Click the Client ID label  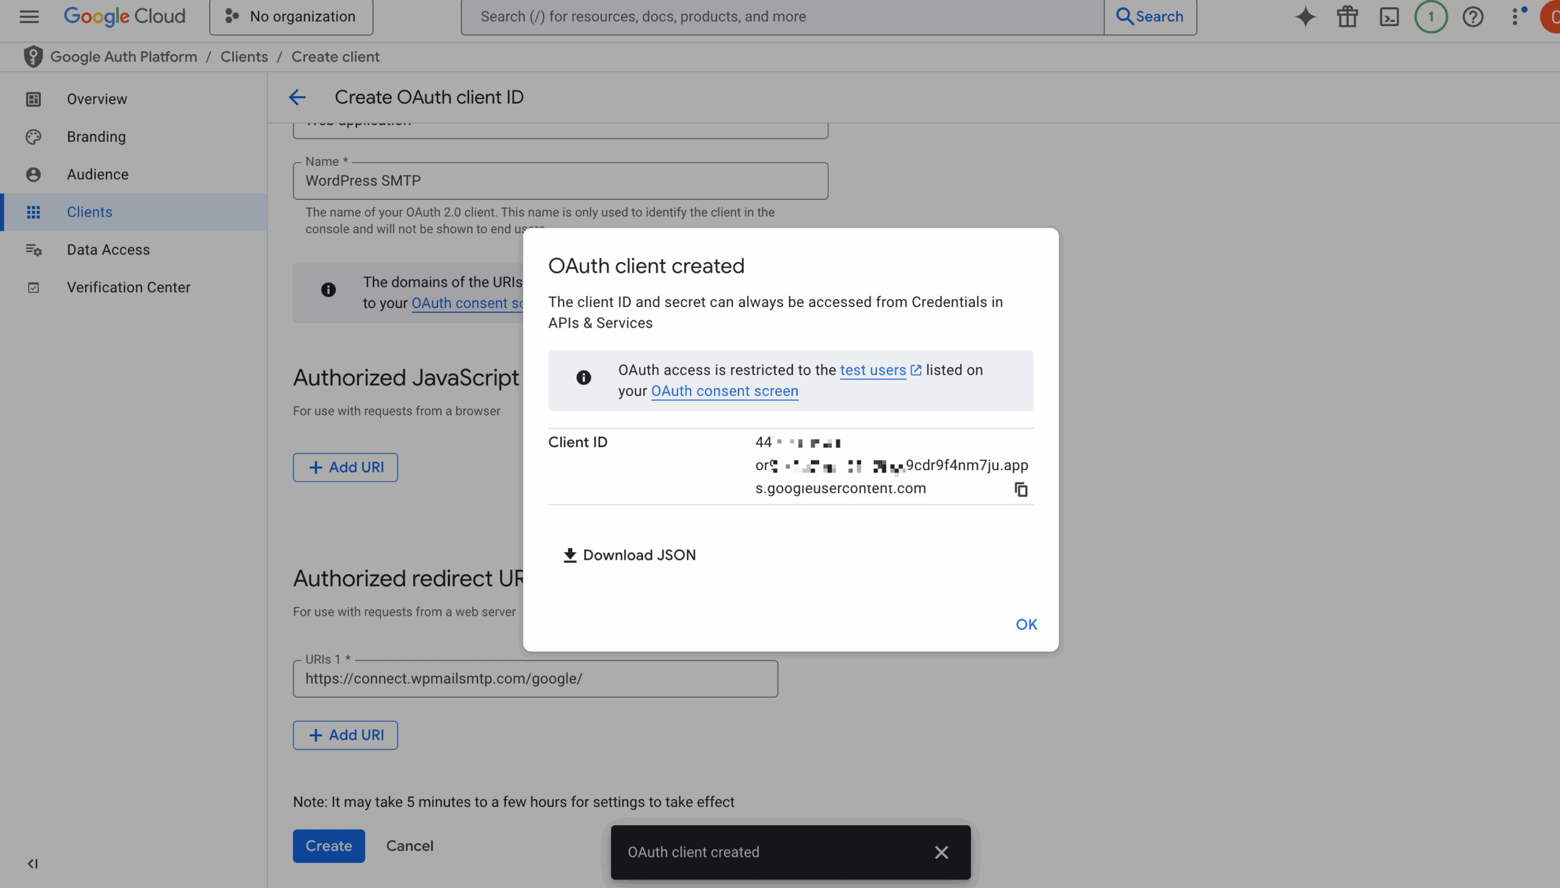point(578,442)
